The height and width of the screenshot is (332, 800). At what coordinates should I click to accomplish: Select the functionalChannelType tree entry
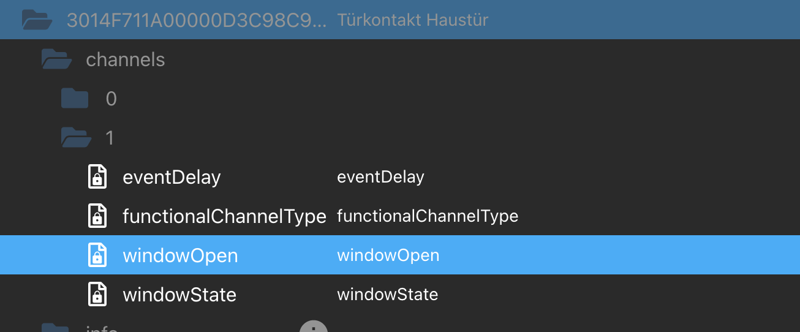pos(224,216)
